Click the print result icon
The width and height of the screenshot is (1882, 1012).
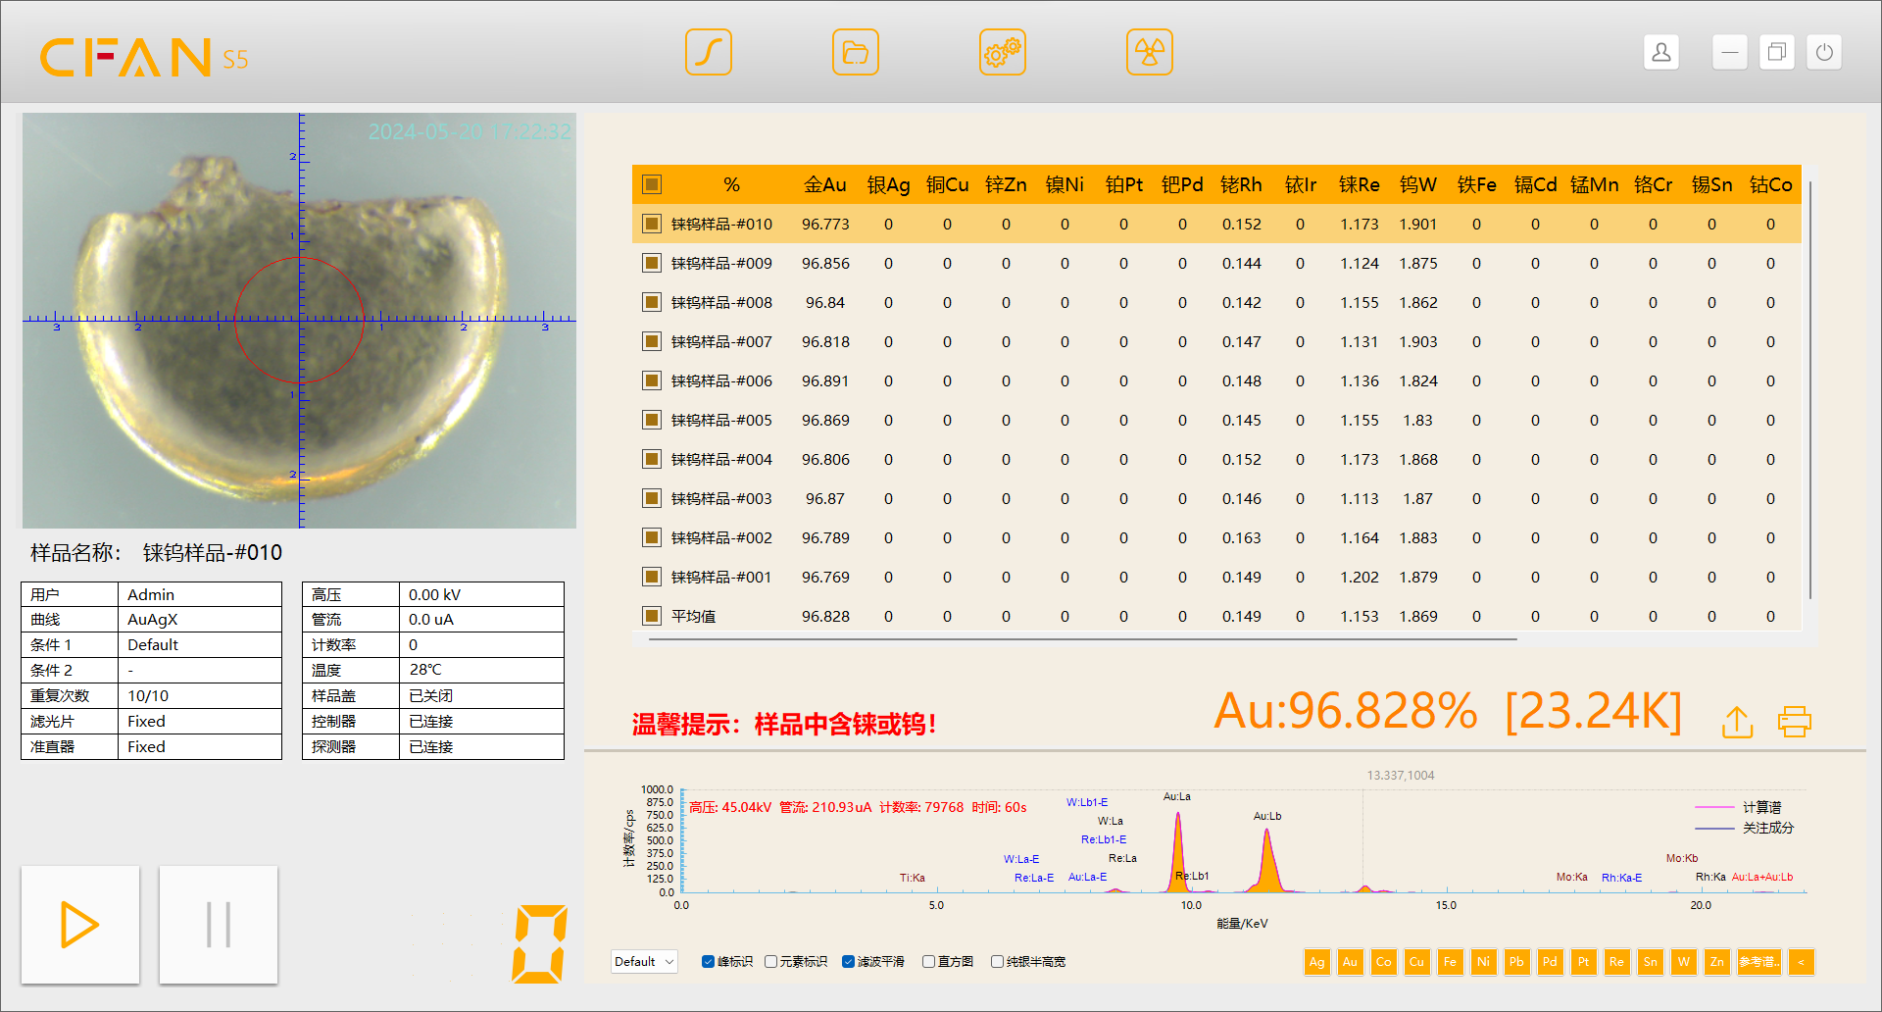coord(1795,722)
